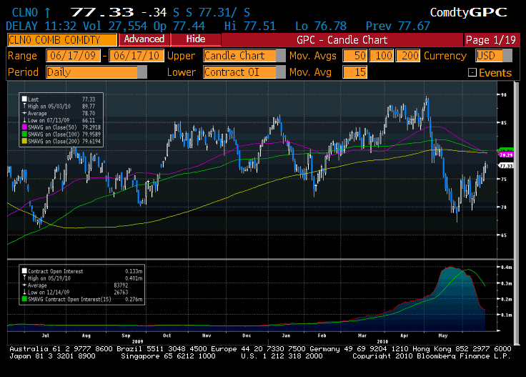Open the Advanced tab
Viewport: 526px width, 377px height.
coord(144,39)
